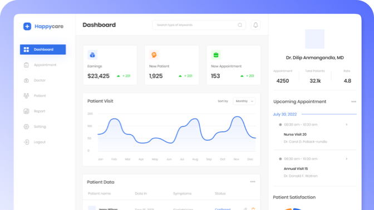
Task: Click the blue Earnings card icon
Action: tap(92, 55)
